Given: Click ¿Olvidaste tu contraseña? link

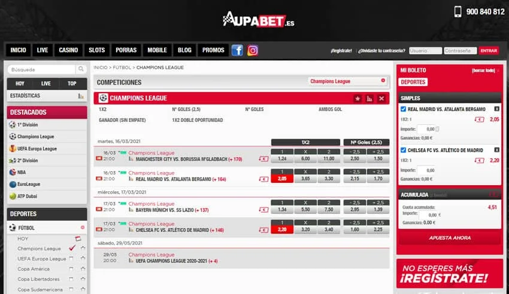Looking at the screenshot, I should [x=381, y=51].
